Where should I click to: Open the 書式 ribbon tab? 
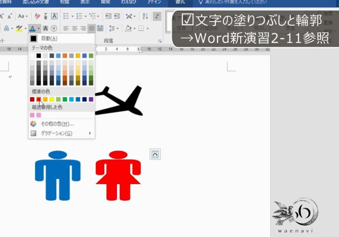(x=180, y=2)
